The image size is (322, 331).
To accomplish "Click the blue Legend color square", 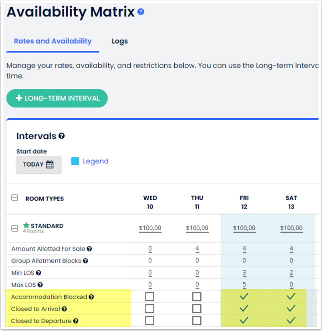I will [75, 161].
